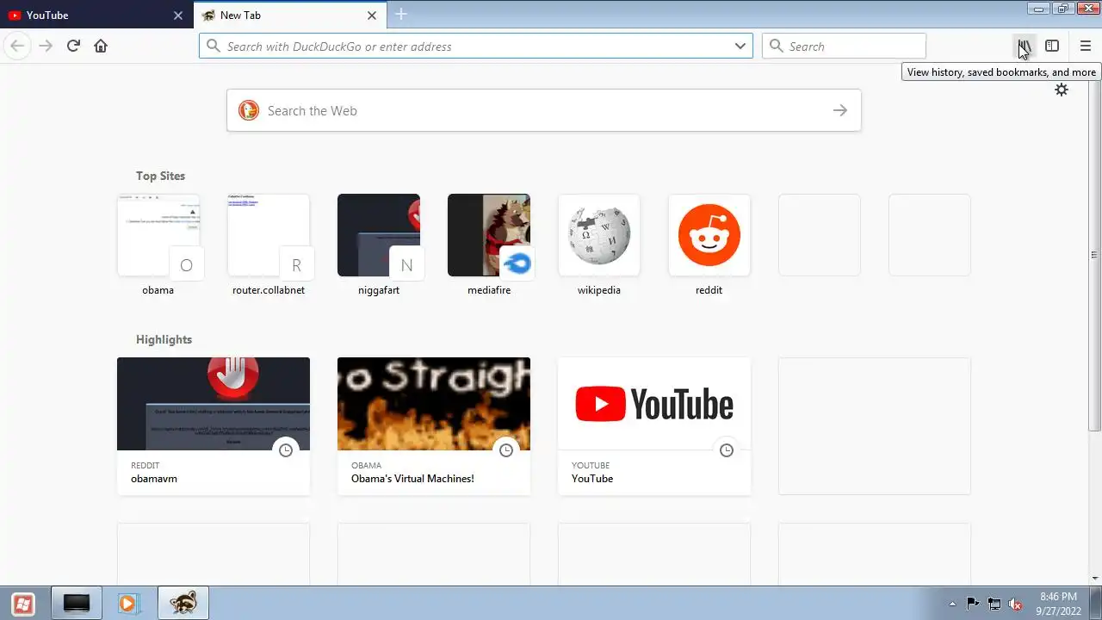
Task: Click the Search the Web input
Action: 544,110
